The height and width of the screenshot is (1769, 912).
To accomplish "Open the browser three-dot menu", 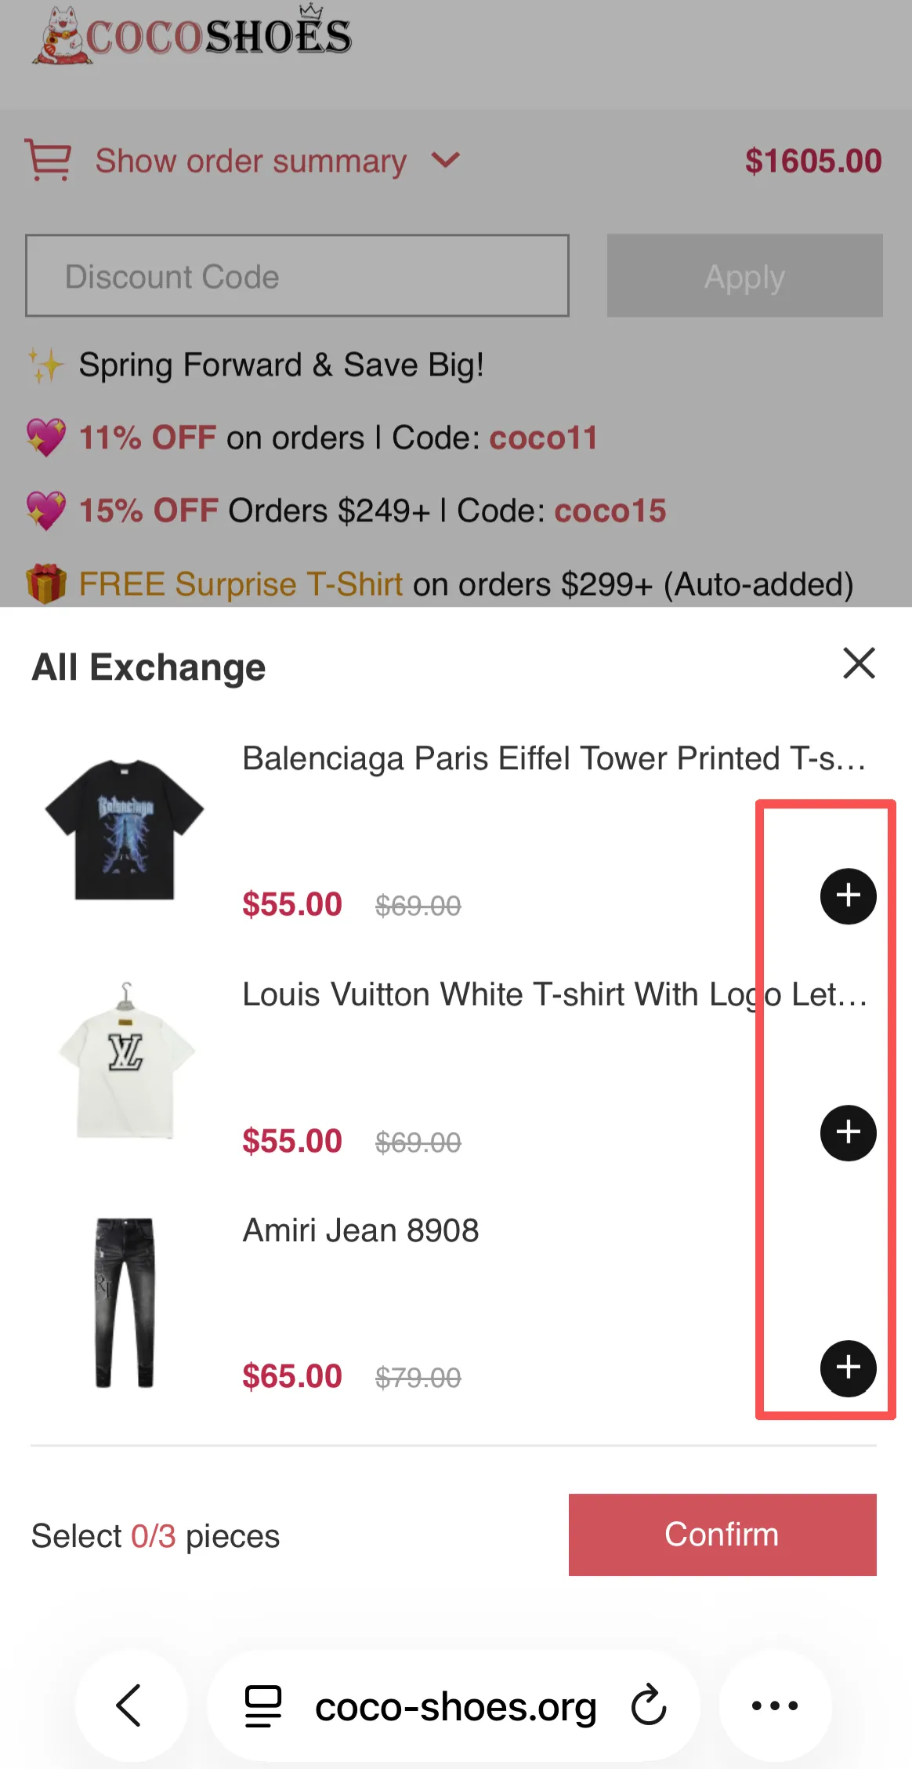I will [775, 1705].
